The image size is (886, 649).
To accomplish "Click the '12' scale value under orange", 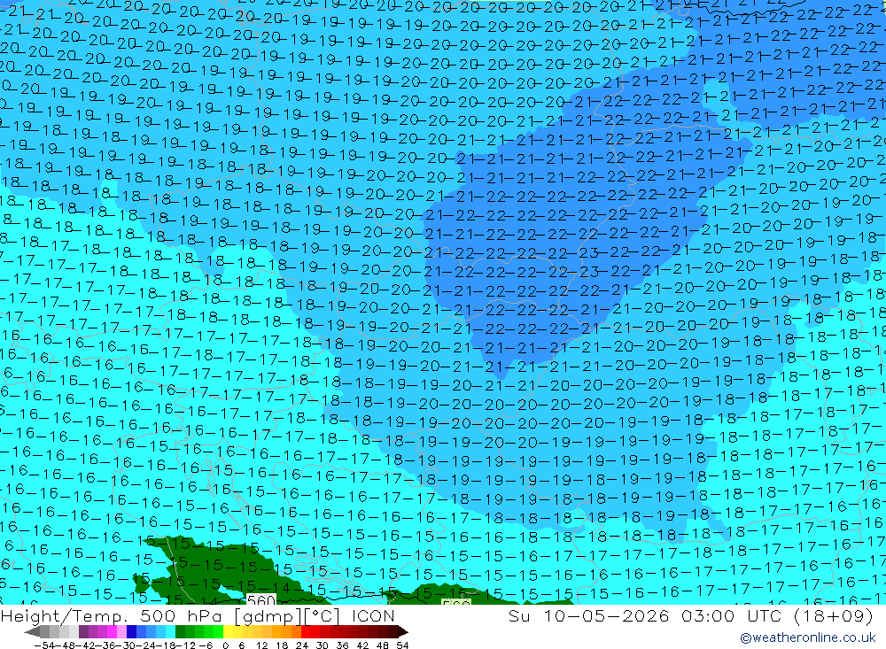I will [262, 645].
